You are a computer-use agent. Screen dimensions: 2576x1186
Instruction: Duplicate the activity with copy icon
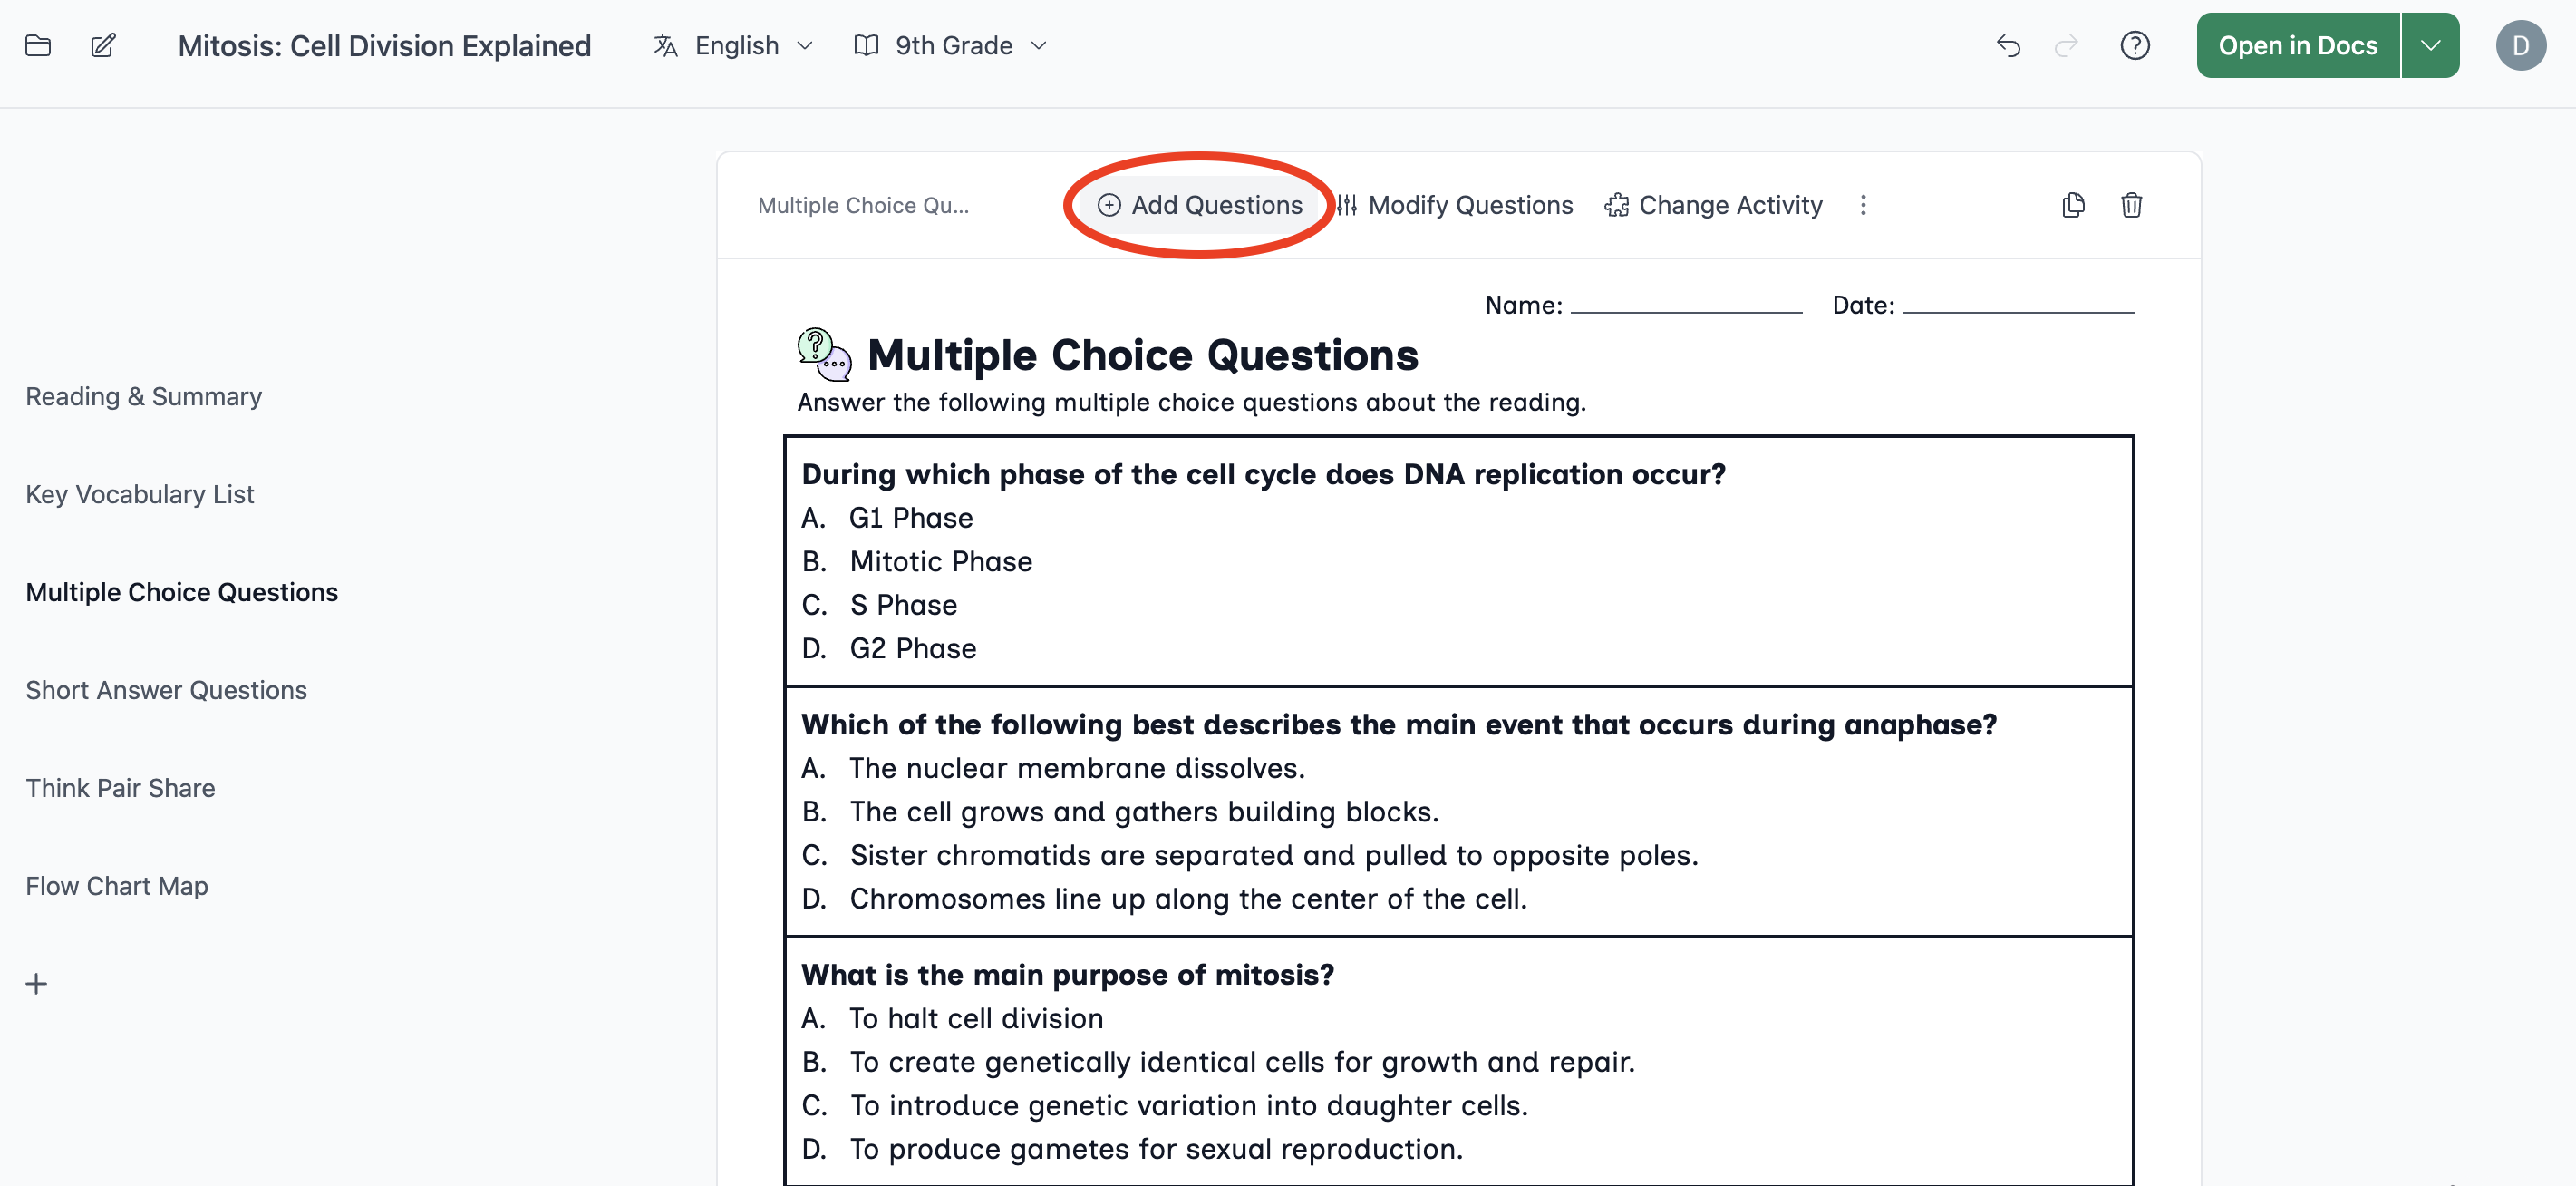pos(2073,205)
